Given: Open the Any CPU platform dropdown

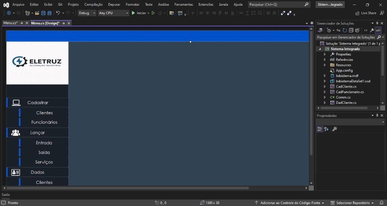Looking at the screenshot, I should [113, 13].
